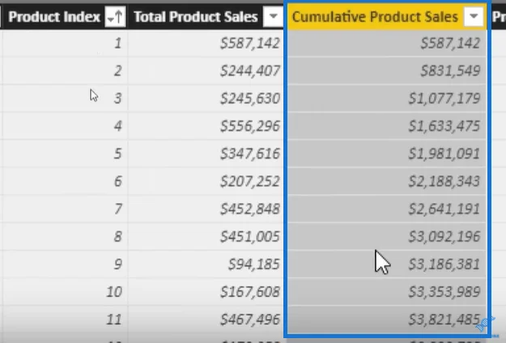Select the cell showing $556,296
This screenshot has height=343, width=506.
click(206, 125)
